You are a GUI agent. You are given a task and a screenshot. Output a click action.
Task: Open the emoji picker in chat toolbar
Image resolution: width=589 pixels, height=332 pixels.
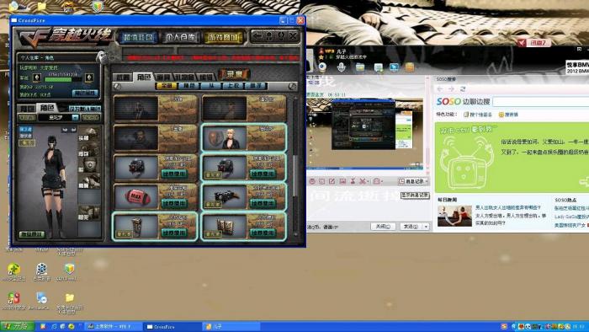point(312,181)
